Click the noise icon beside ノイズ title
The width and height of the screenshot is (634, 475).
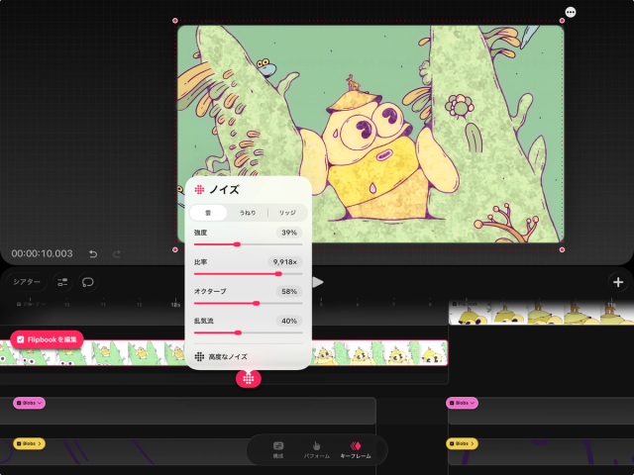tap(199, 189)
